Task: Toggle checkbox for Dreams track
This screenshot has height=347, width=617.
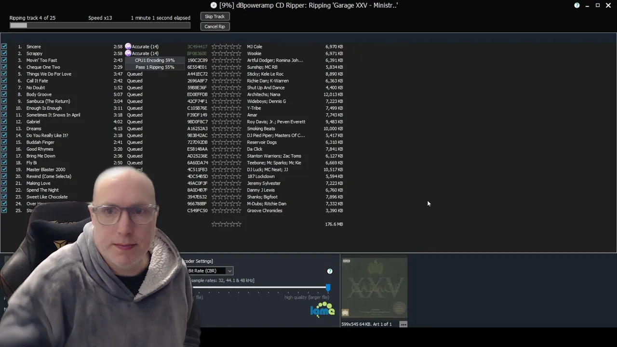Action: pos(4,129)
